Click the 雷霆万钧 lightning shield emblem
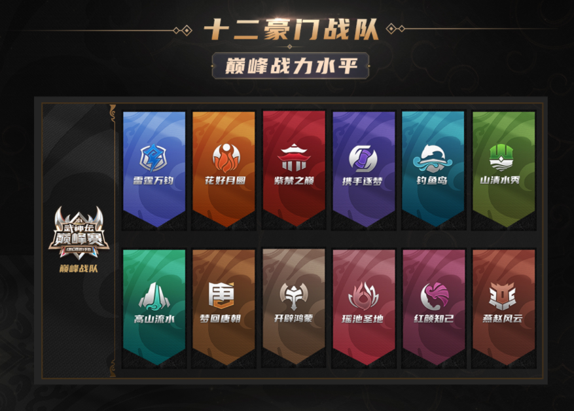Viewport: 574px width, 411px height. (x=153, y=158)
